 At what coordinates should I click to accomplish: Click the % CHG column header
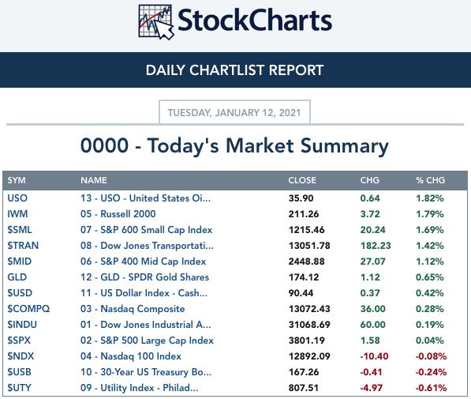point(430,180)
